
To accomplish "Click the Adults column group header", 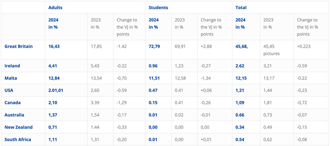I will click(55, 8).
